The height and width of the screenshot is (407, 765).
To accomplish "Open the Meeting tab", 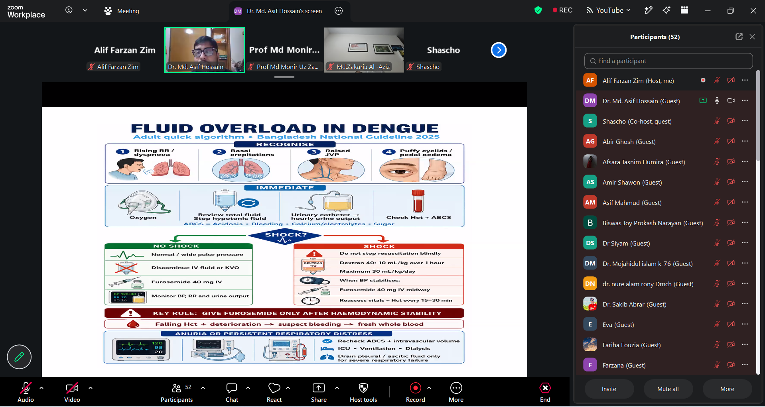I will click(122, 11).
